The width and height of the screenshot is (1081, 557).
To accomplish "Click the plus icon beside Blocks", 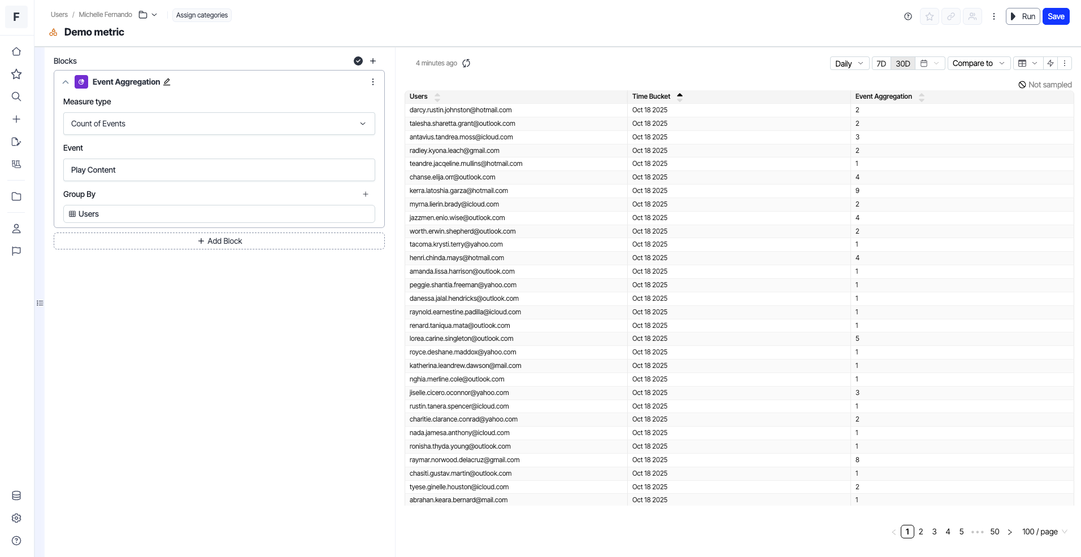I will tap(373, 61).
